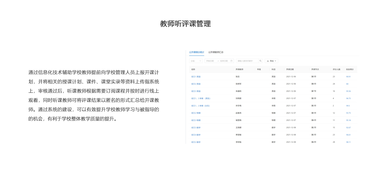Open the 初三1 英语 course link
This screenshot has height=176, width=371.
[x=196, y=77]
